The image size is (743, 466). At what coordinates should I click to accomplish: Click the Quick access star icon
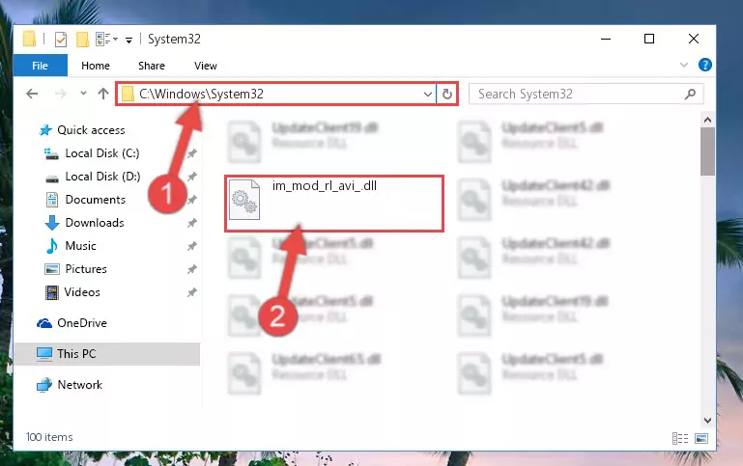(x=45, y=130)
